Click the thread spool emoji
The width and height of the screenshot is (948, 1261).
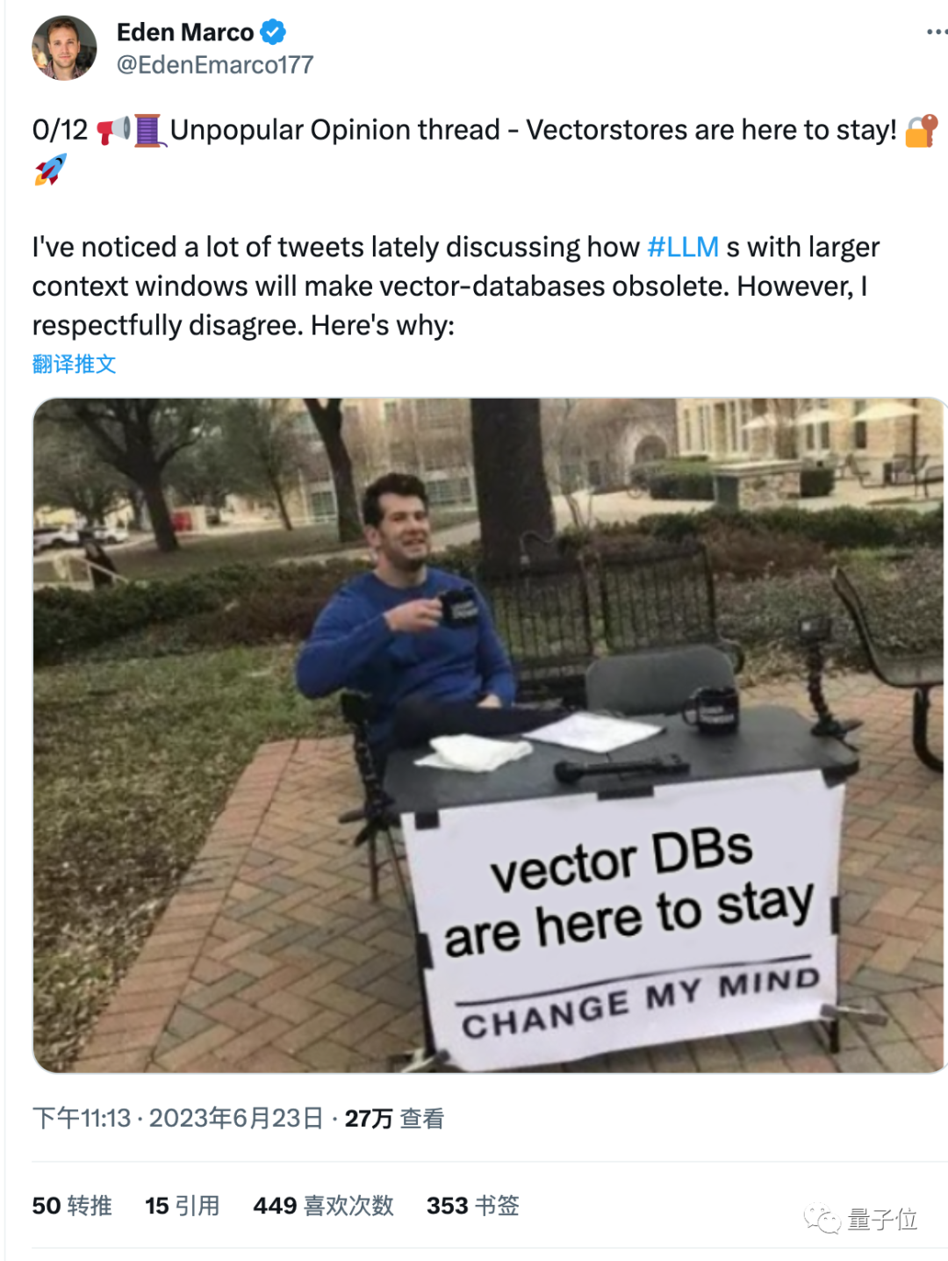(x=149, y=130)
